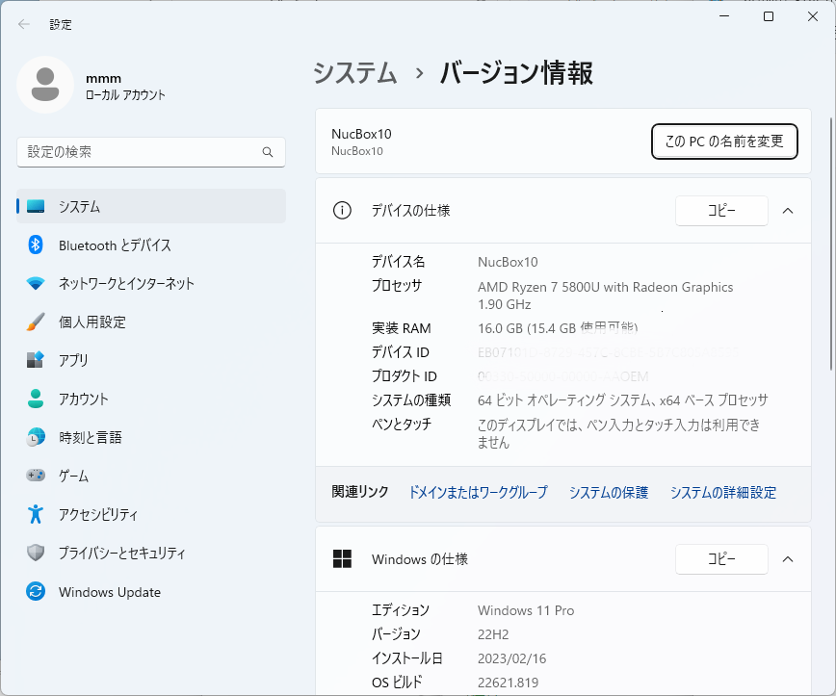Click the アプリ apps icon

pyautogui.click(x=36, y=360)
